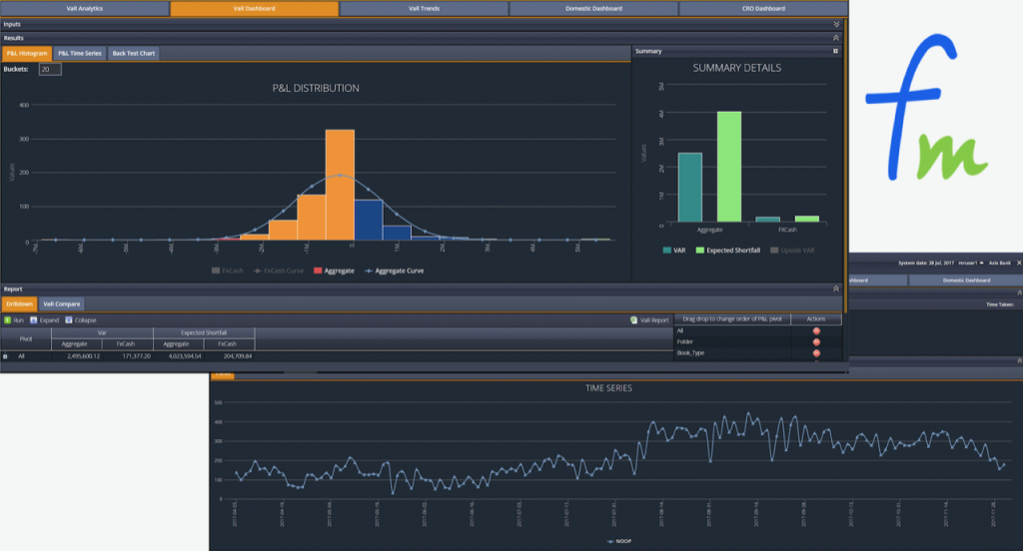The image size is (1023, 551).
Task: Click Axis Bank label in background window
Action: [999, 263]
